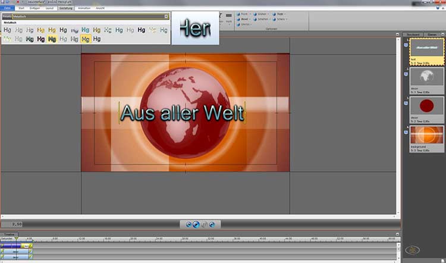The height and width of the screenshot is (263, 446).
Task: Choose the bold black Hg text preset
Action: pos(142,30)
